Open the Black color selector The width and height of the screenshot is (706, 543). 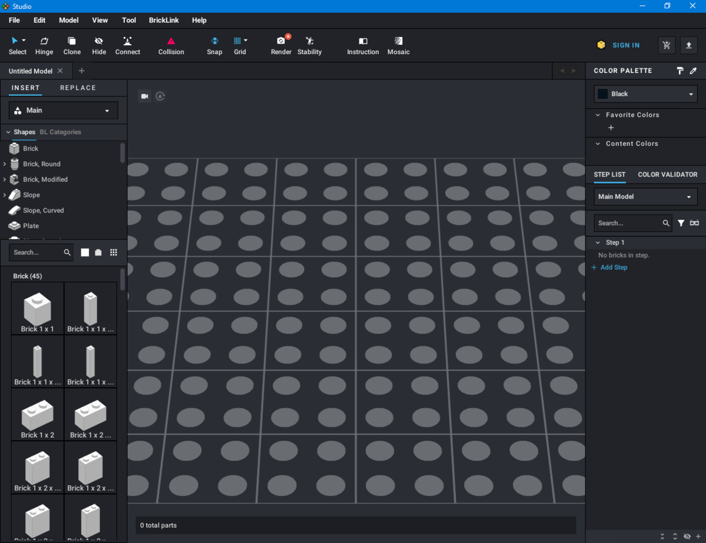tap(645, 94)
